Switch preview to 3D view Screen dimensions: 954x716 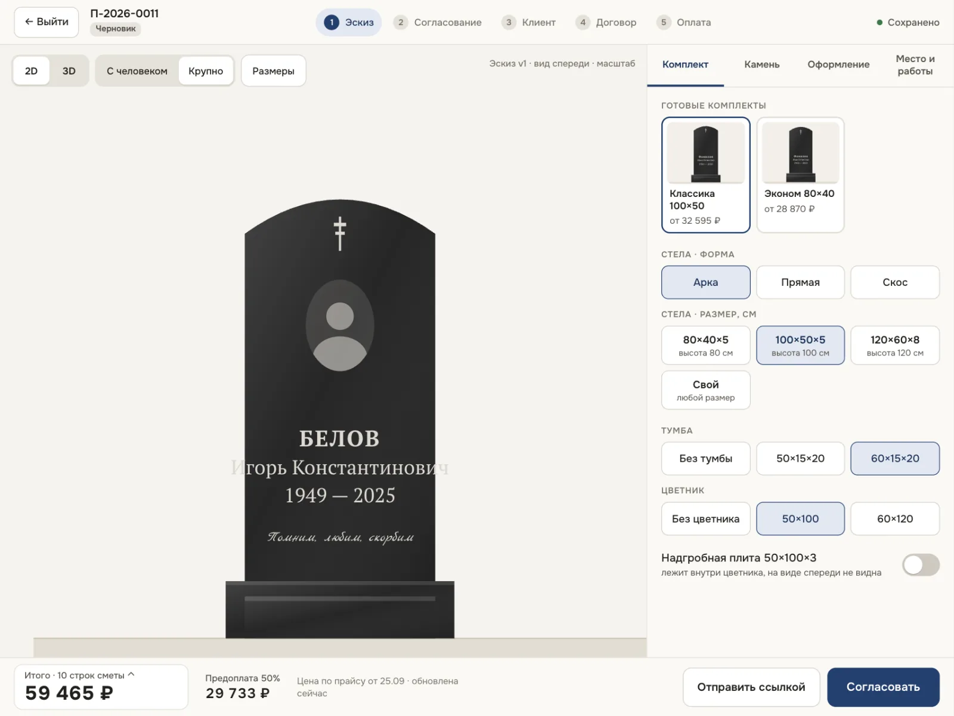69,71
